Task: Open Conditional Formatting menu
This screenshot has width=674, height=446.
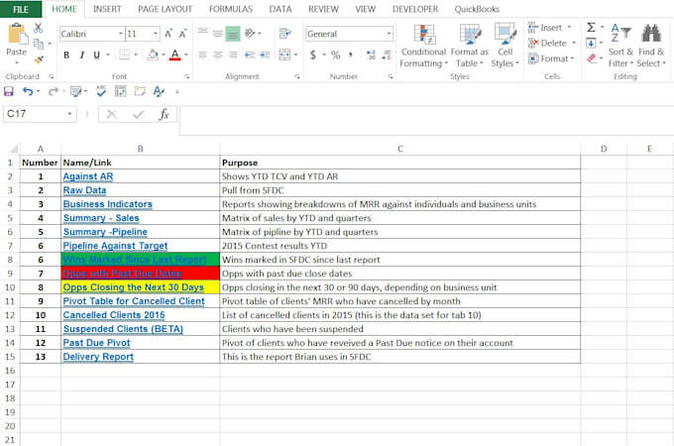Action: 424,46
